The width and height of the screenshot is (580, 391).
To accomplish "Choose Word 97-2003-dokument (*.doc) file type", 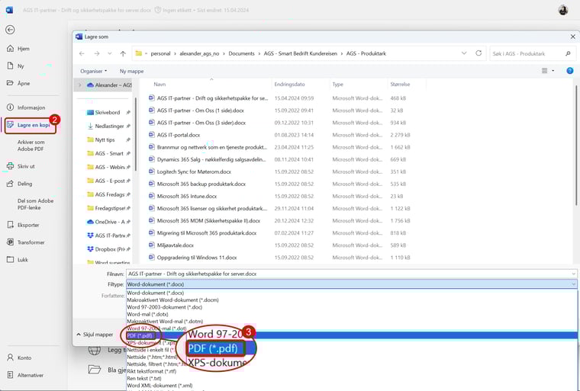I will point(165,307).
